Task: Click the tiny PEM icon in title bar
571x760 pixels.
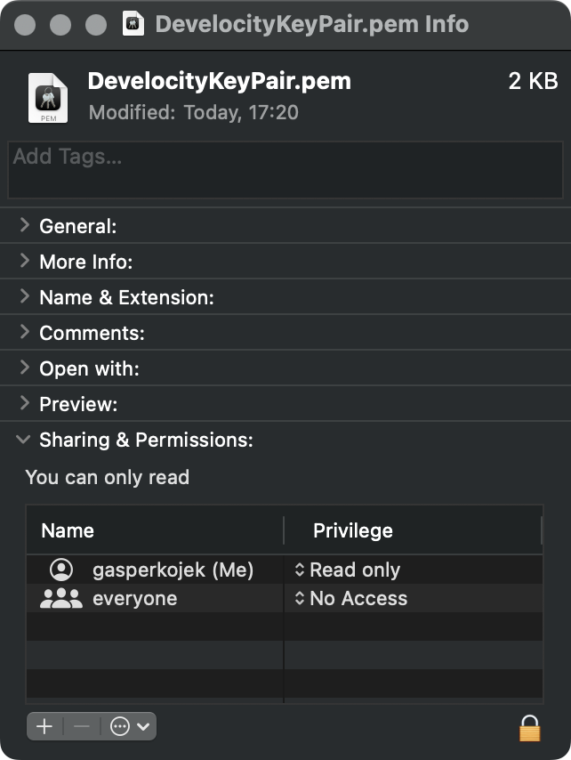Action: pyautogui.click(x=133, y=24)
